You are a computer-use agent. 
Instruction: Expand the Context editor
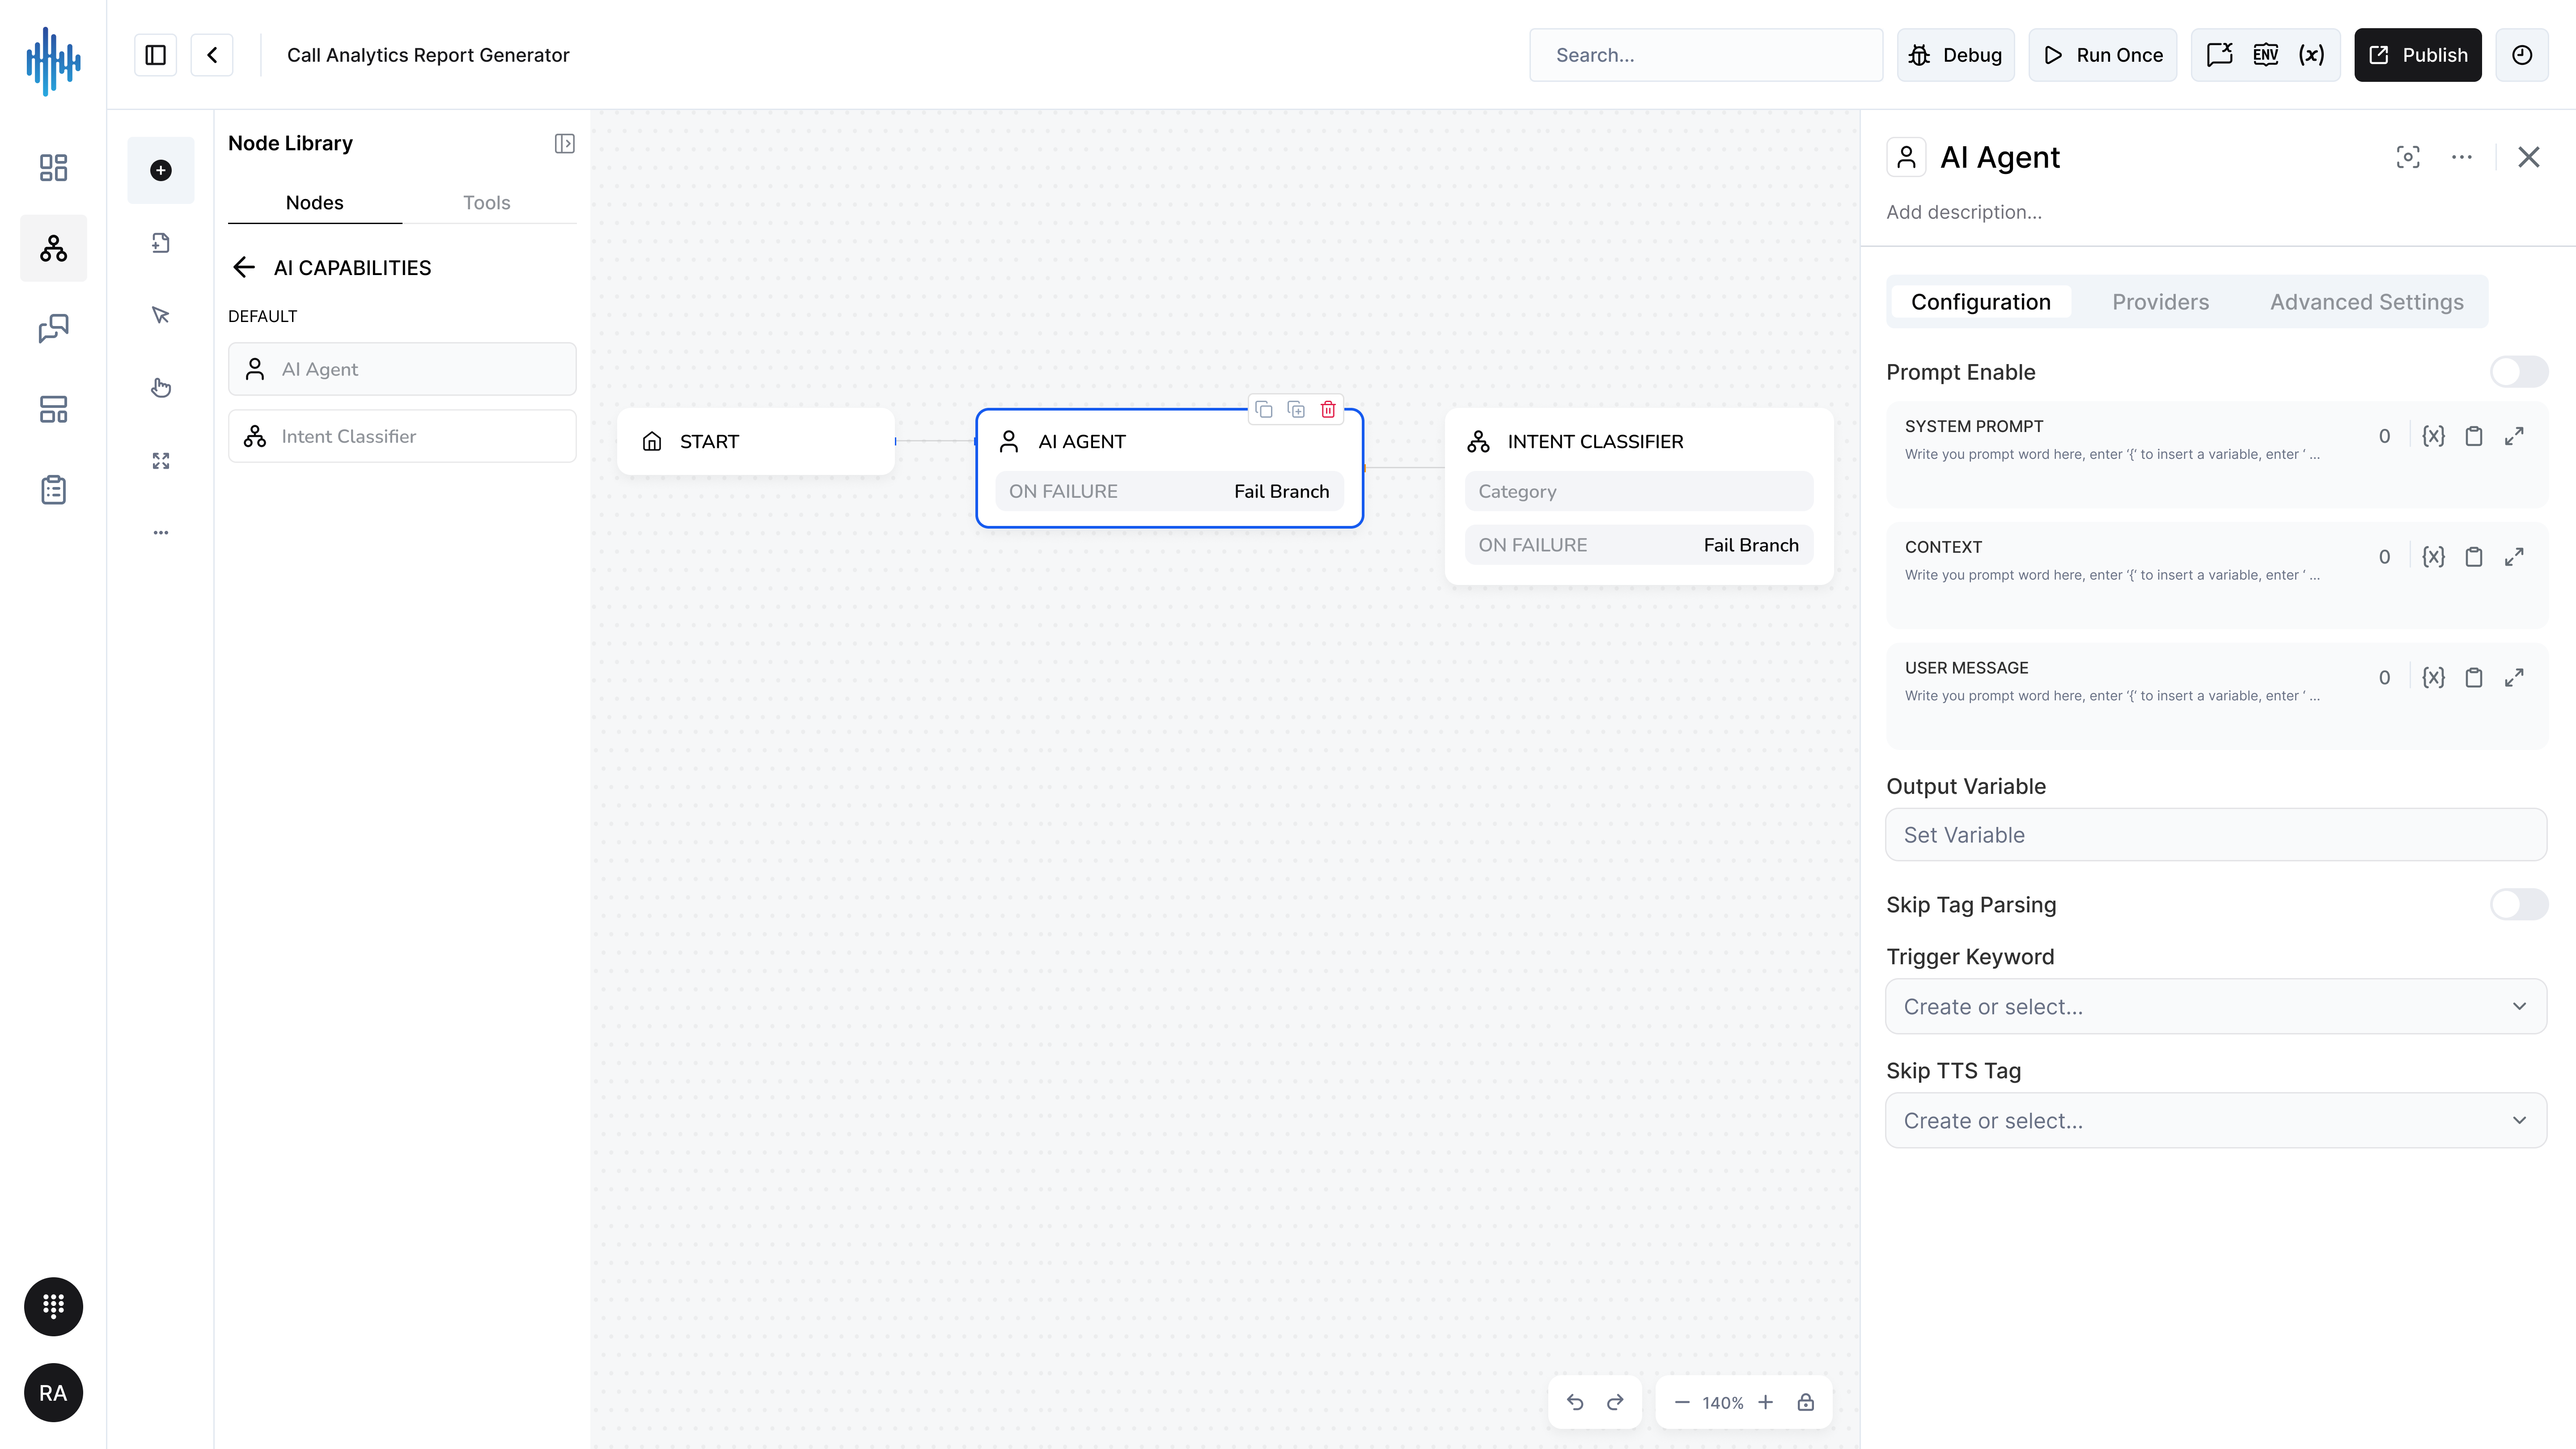coord(2514,557)
